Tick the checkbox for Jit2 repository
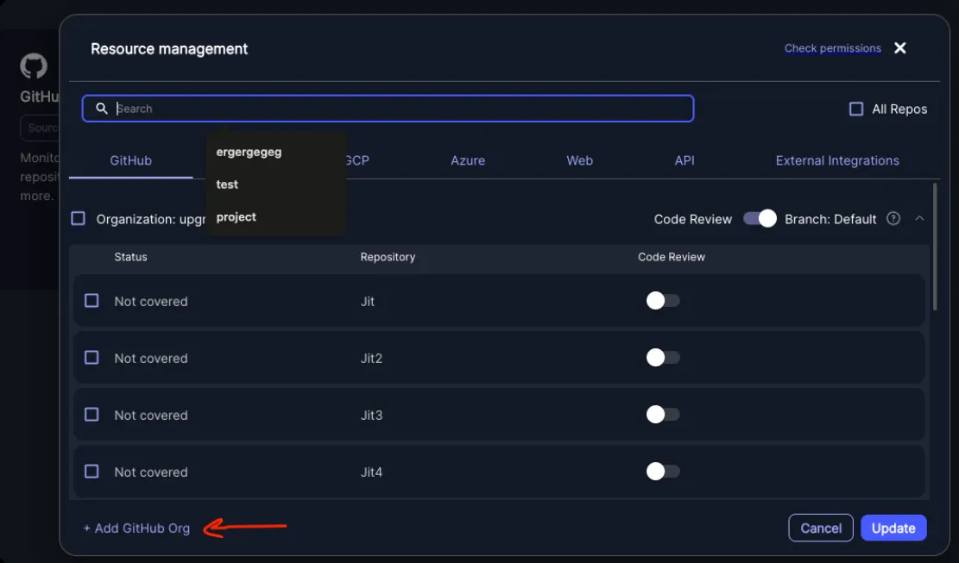Image resolution: width=959 pixels, height=563 pixels. 91,357
